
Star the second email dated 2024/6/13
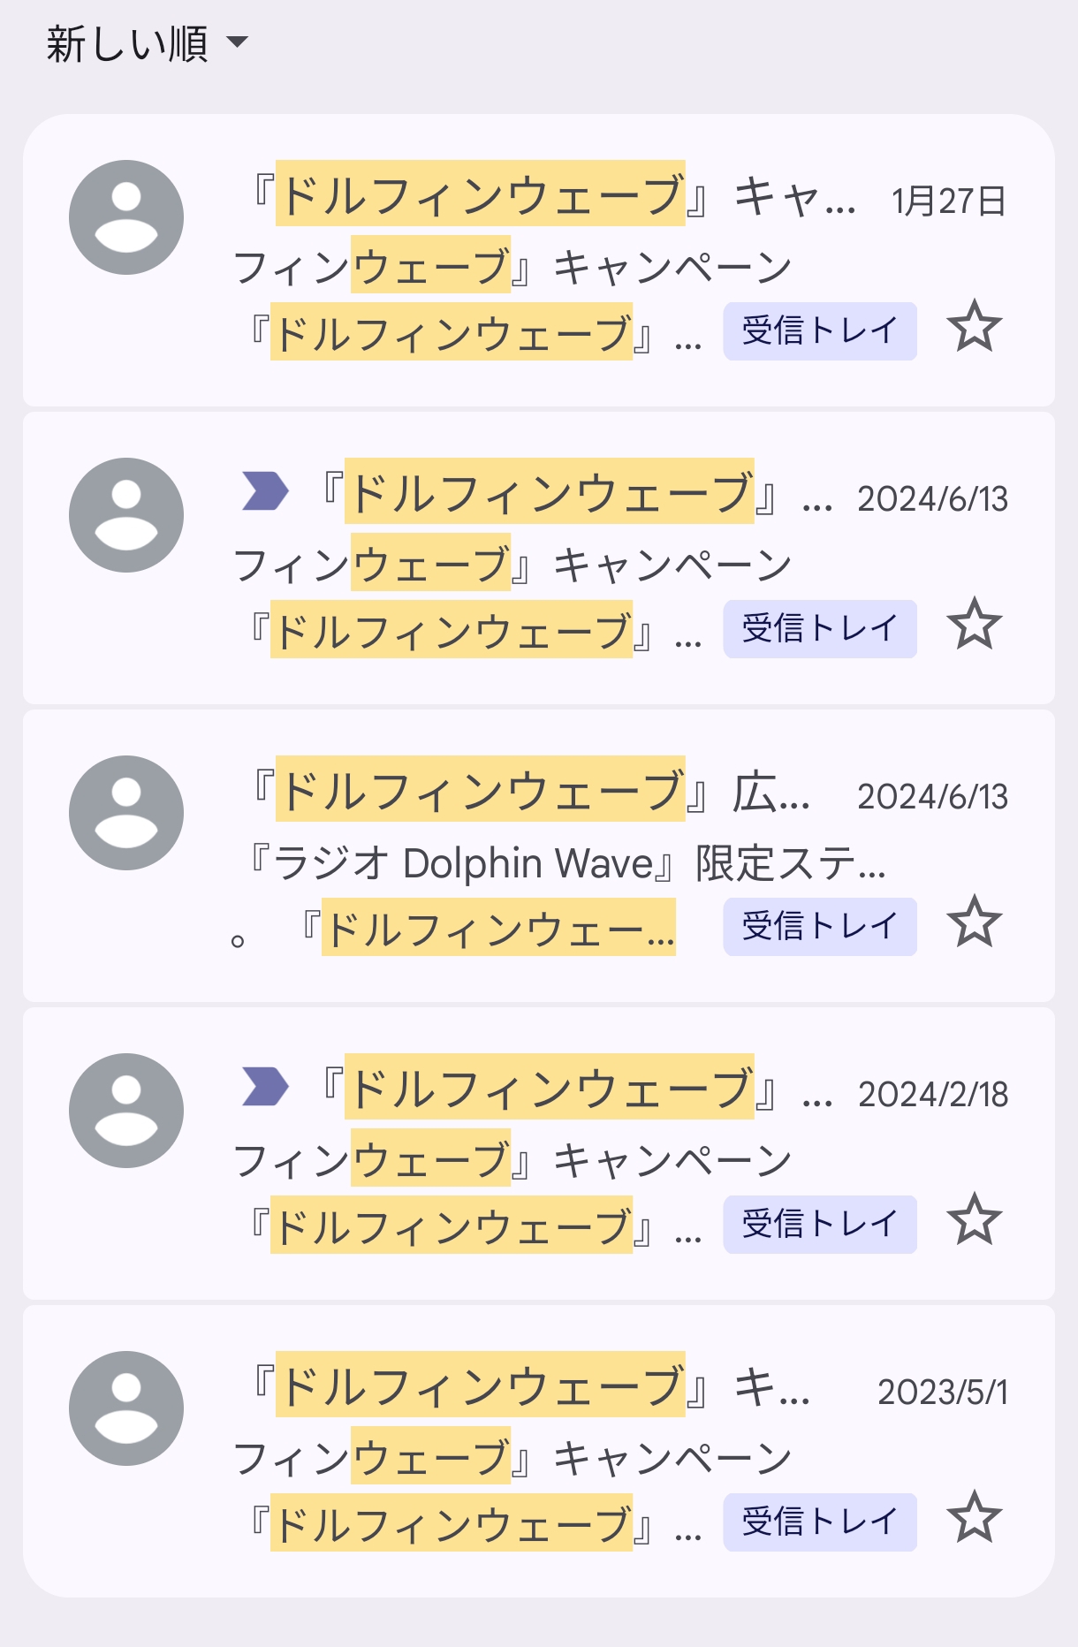pos(974,922)
